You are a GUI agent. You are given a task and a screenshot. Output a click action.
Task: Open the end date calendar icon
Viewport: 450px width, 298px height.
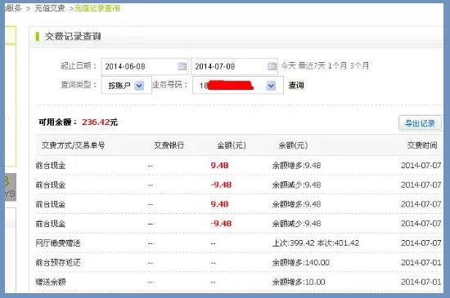tap(272, 66)
